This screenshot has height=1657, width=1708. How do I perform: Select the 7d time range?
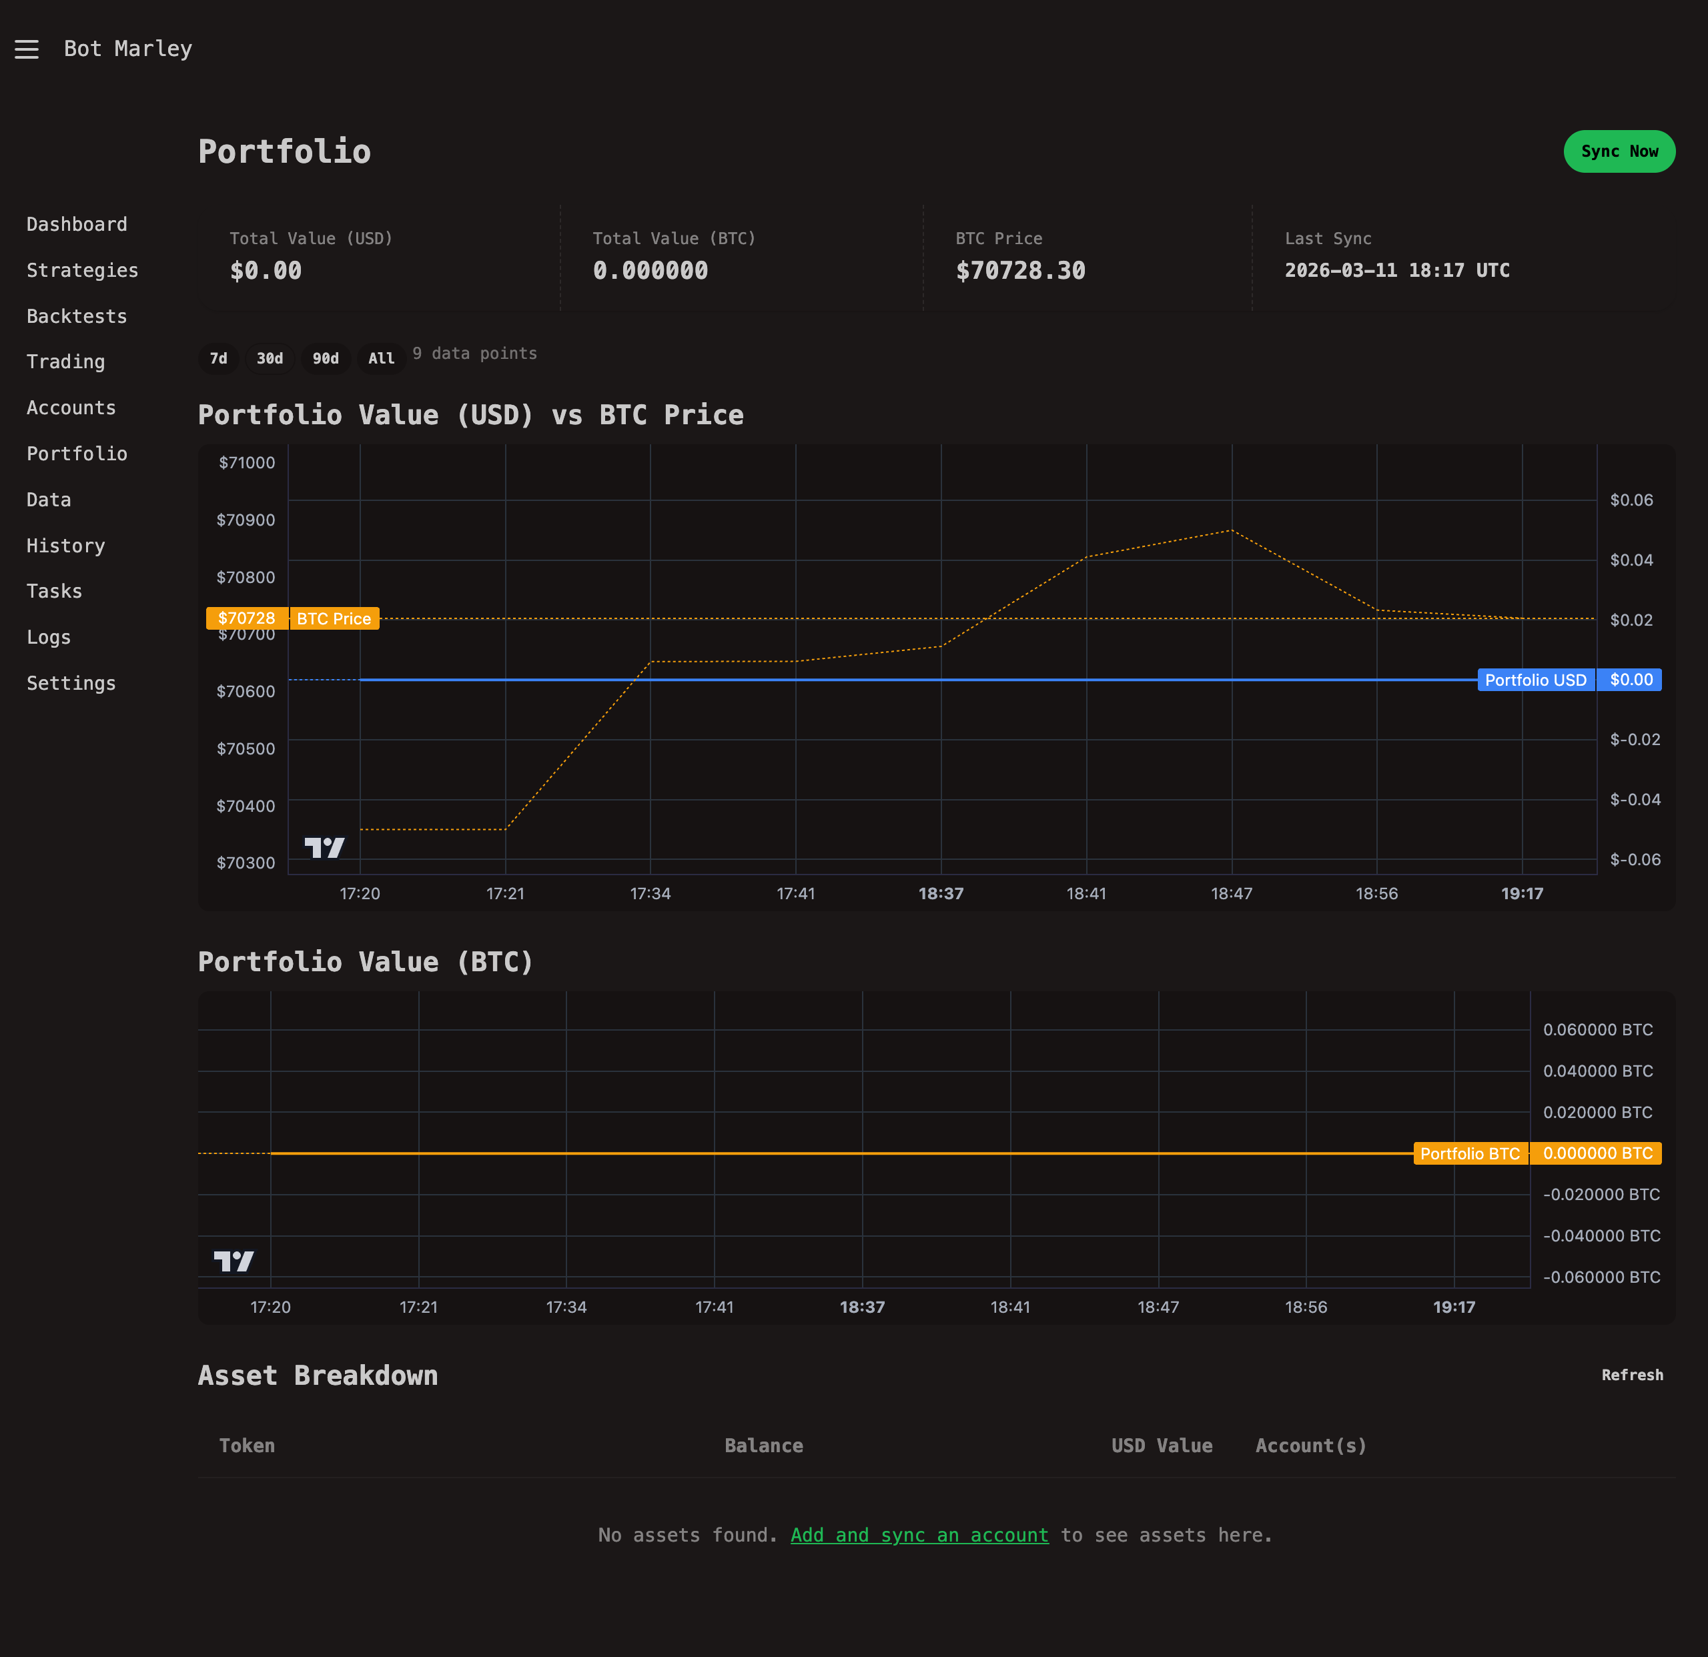click(218, 358)
